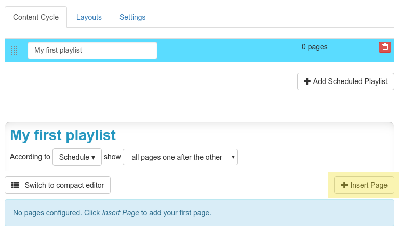Click the list icon on the compact editor button
Screen dimensions: 400x235
[x=15, y=185]
